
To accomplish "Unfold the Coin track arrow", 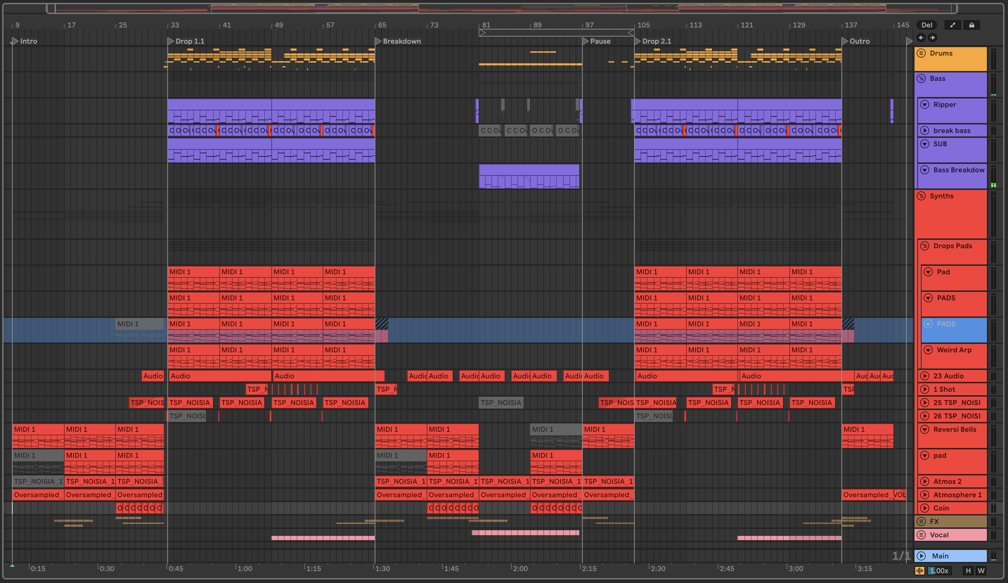I will click(924, 508).
